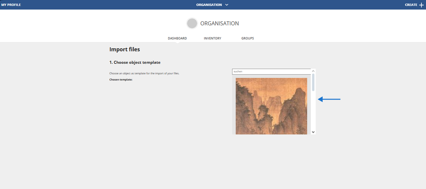Click the '1. Choose object template' heading
Screen dimensions: 426x189
point(135,62)
